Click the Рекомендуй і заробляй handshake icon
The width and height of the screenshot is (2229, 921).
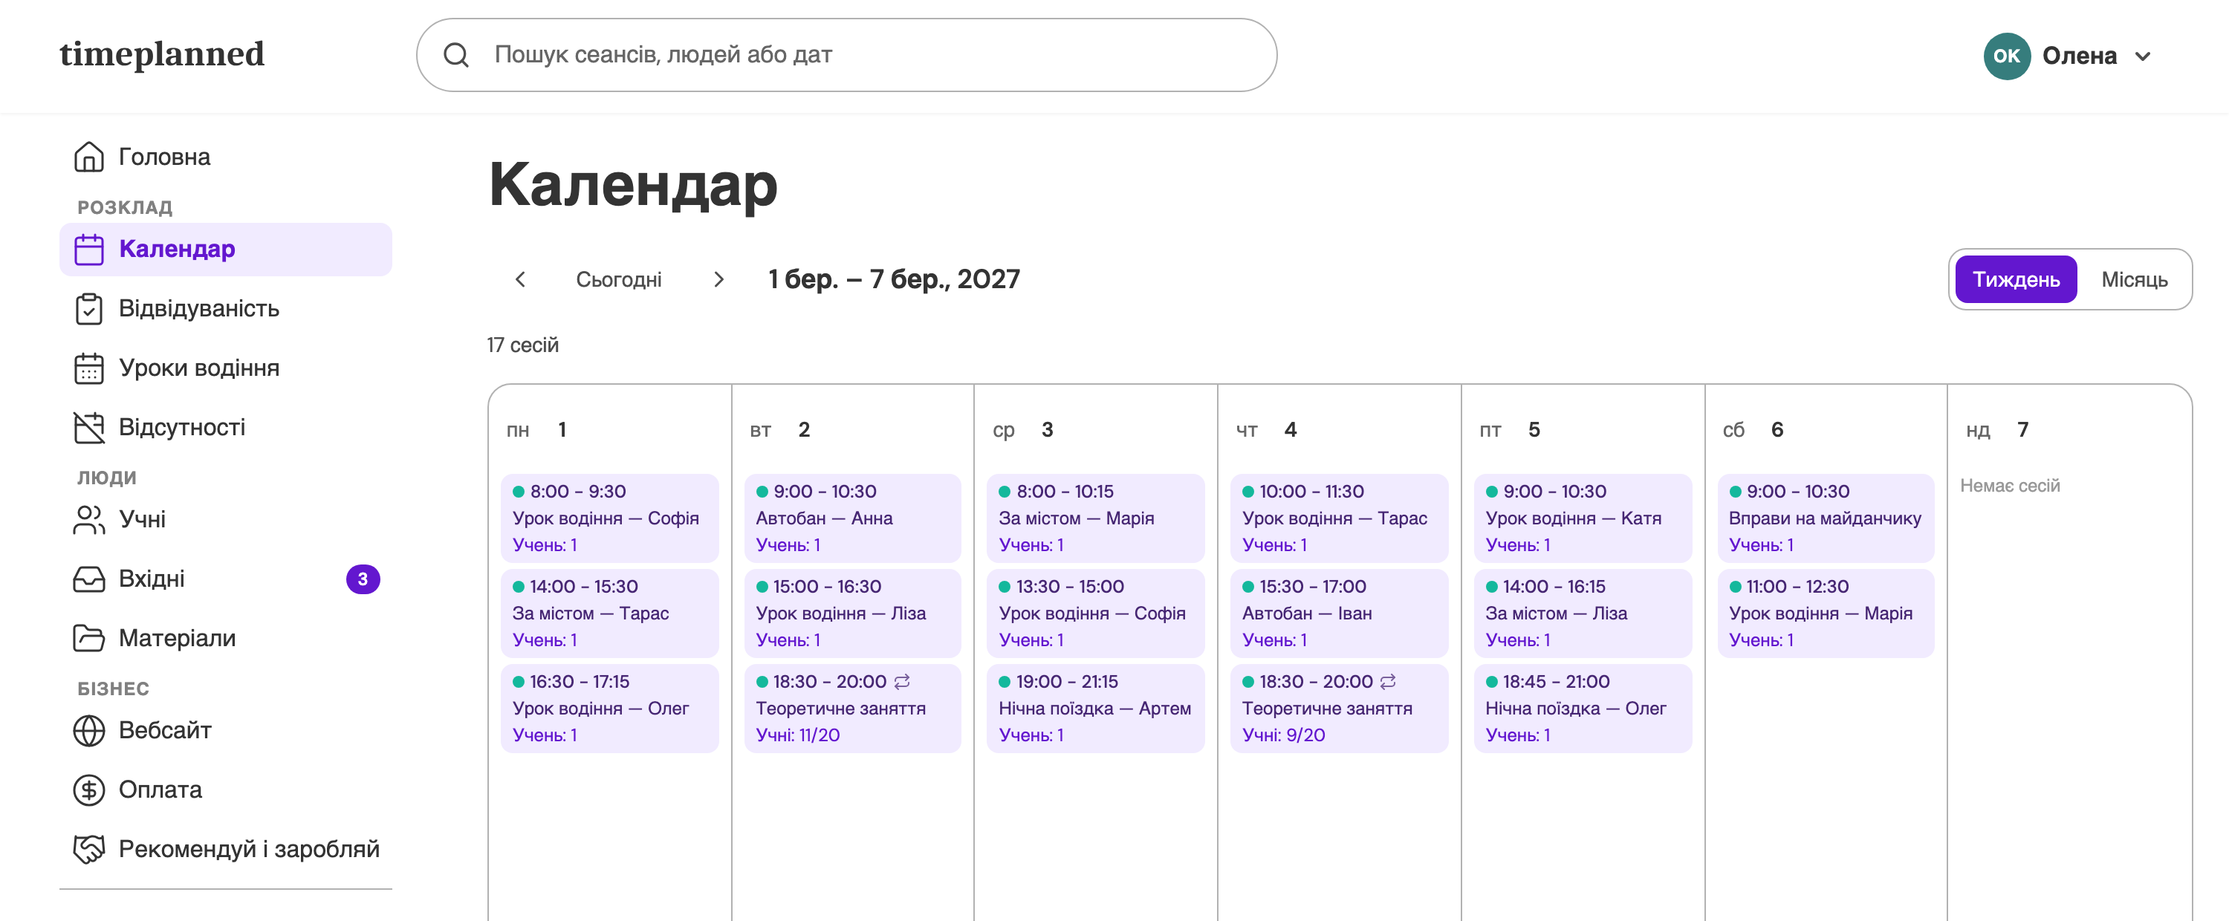tap(89, 849)
